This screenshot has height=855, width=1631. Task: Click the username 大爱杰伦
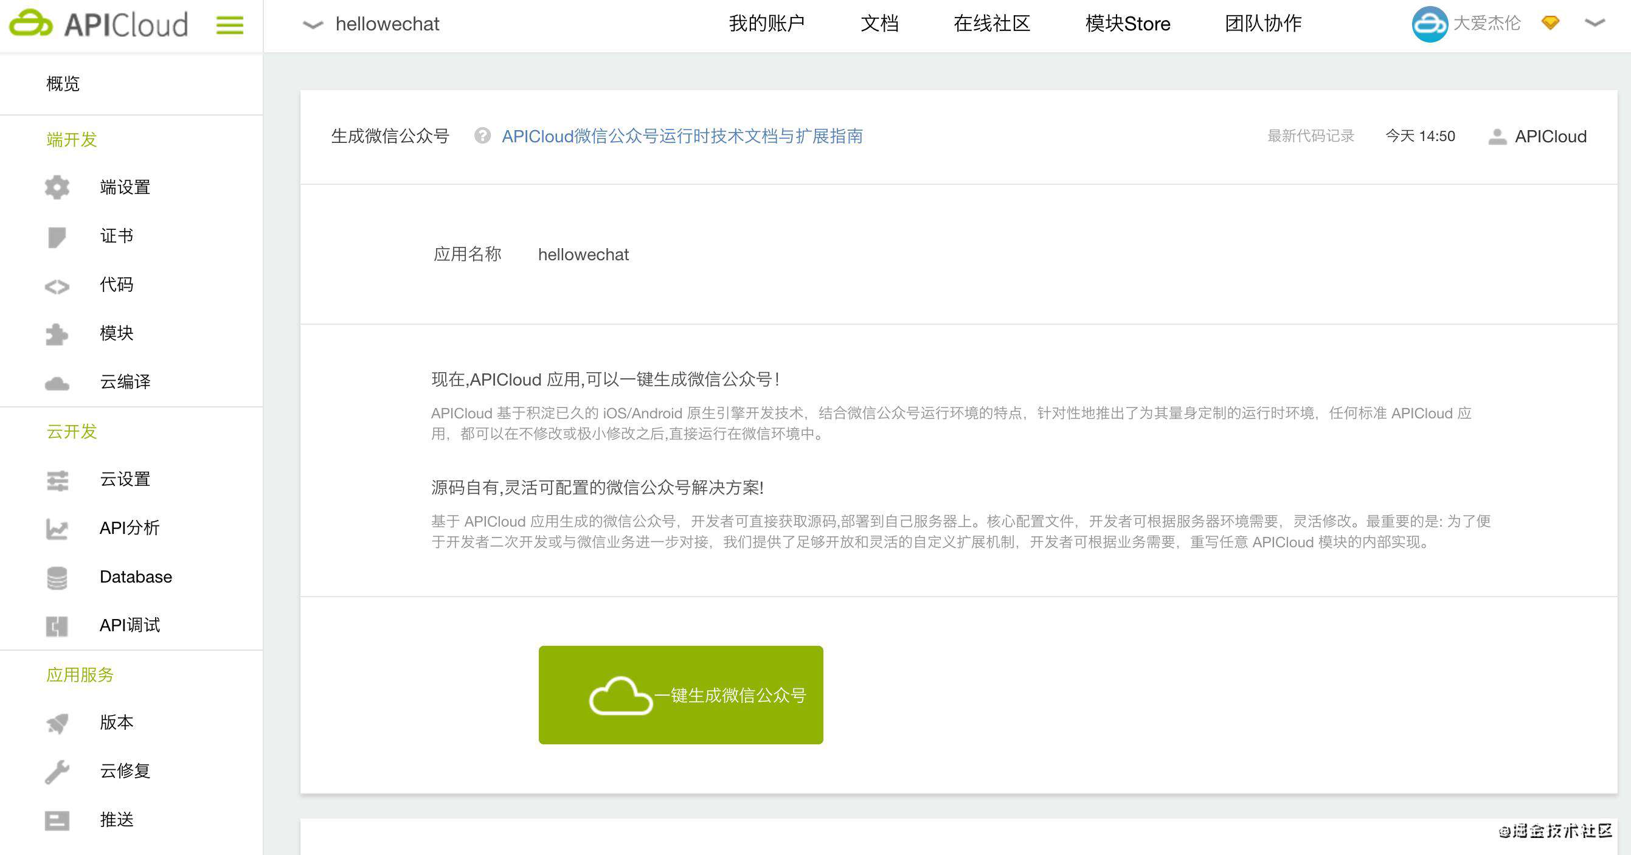point(1487,24)
